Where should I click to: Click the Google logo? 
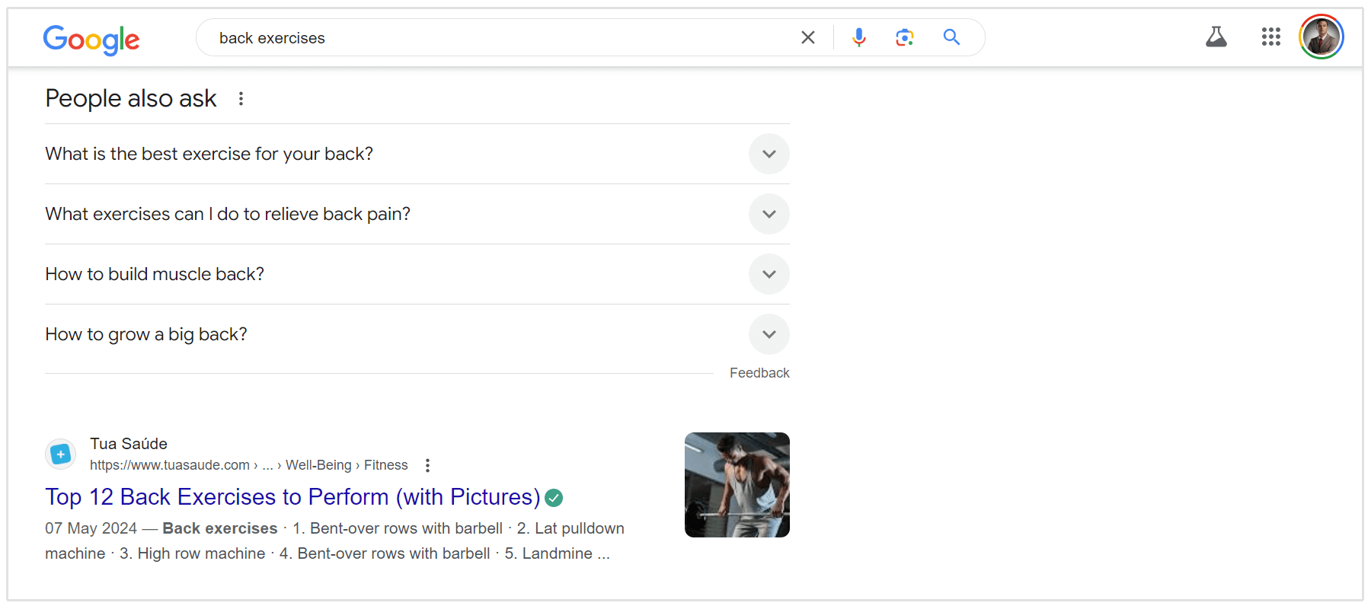click(91, 39)
